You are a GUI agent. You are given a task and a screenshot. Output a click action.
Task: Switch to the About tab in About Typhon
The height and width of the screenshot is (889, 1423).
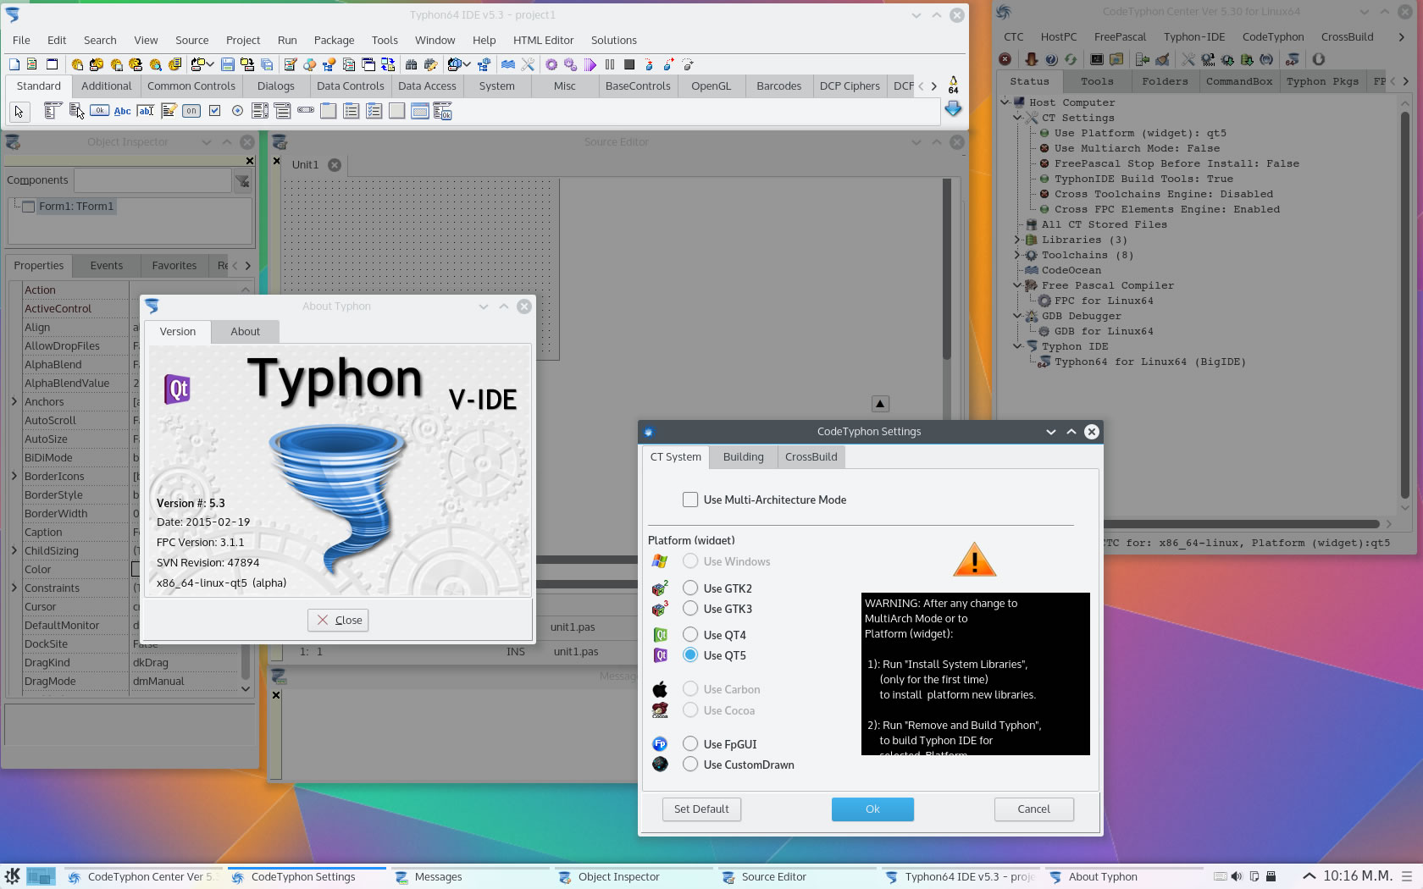coord(246,331)
